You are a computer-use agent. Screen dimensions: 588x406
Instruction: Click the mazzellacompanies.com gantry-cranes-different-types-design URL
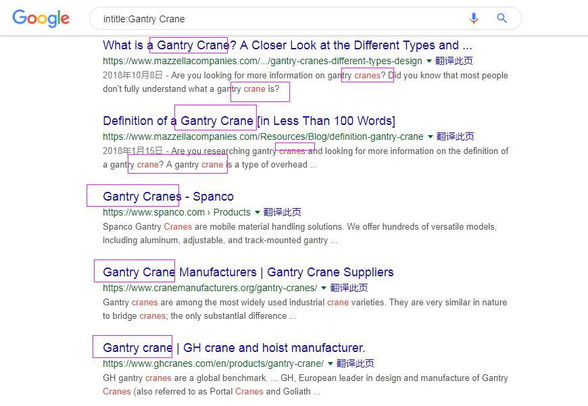click(x=262, y=61)
